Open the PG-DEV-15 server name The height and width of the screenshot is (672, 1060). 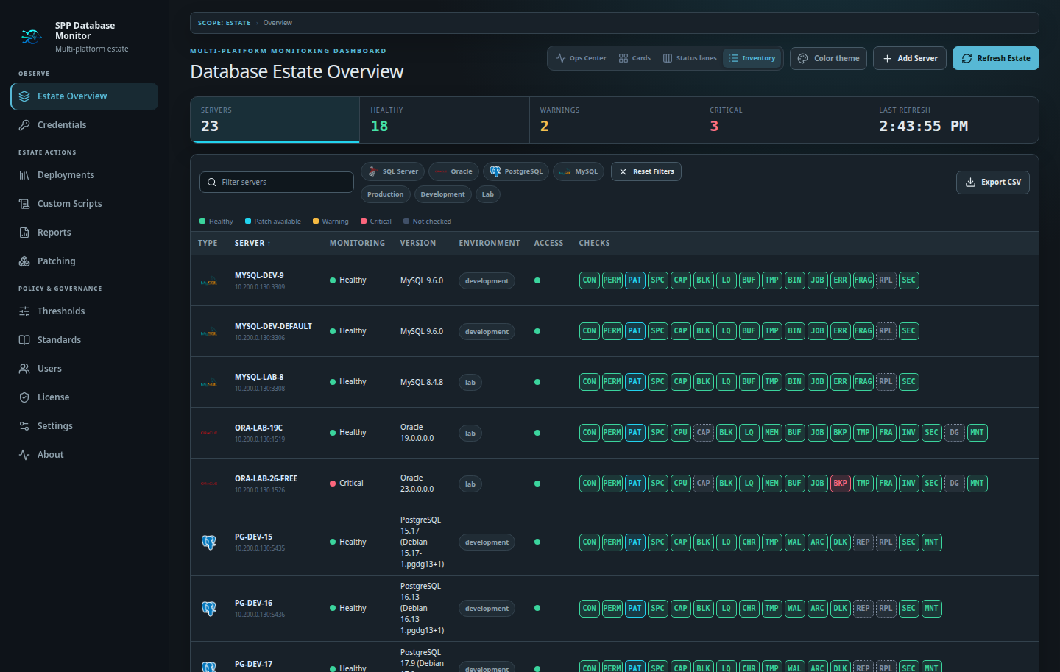pyautogui.click(x=253, y=537)
